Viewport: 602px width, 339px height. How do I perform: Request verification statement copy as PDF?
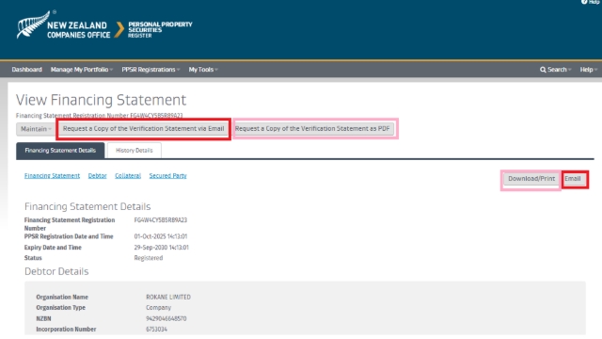click(312, 129)
